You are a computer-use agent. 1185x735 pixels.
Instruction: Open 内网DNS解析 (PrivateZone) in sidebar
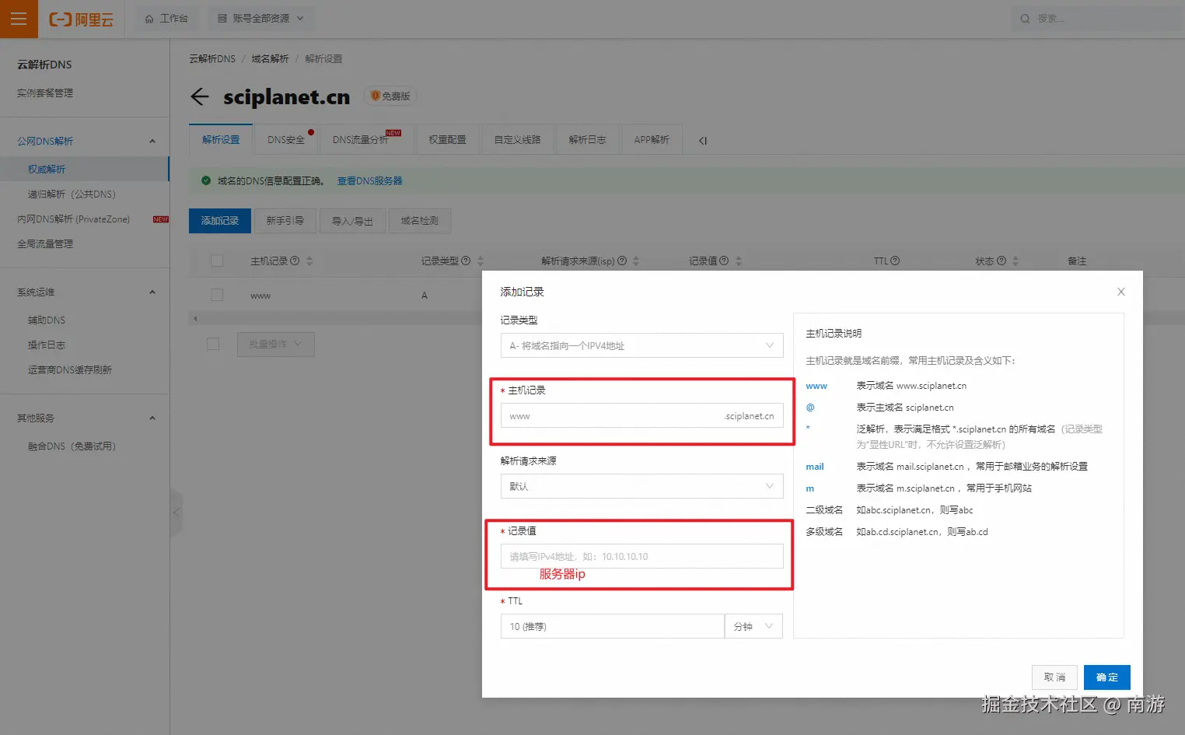pyautogui.click(x=74, y=219)
